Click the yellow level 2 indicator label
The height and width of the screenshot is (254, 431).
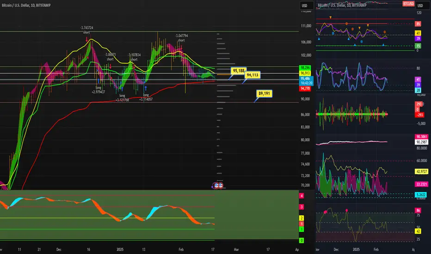302,218
